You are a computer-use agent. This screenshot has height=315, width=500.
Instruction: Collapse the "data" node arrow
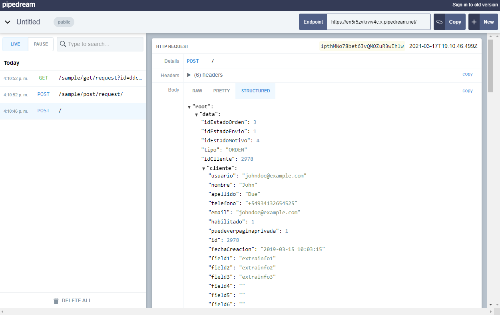tap(196, 115)
